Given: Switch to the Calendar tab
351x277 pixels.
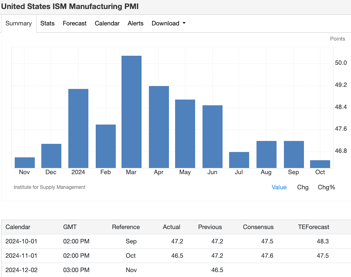Looking at the screenshot, I should coord(107,23).
